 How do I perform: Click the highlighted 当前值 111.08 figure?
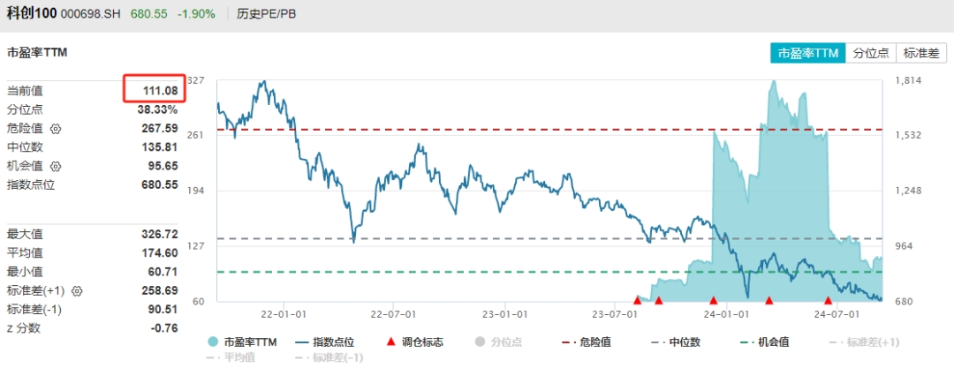click(160, 90)
